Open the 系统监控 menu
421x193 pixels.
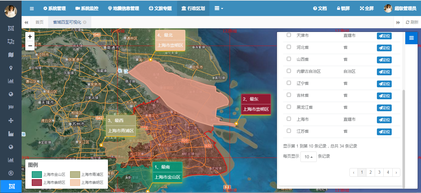coord(87,8)
